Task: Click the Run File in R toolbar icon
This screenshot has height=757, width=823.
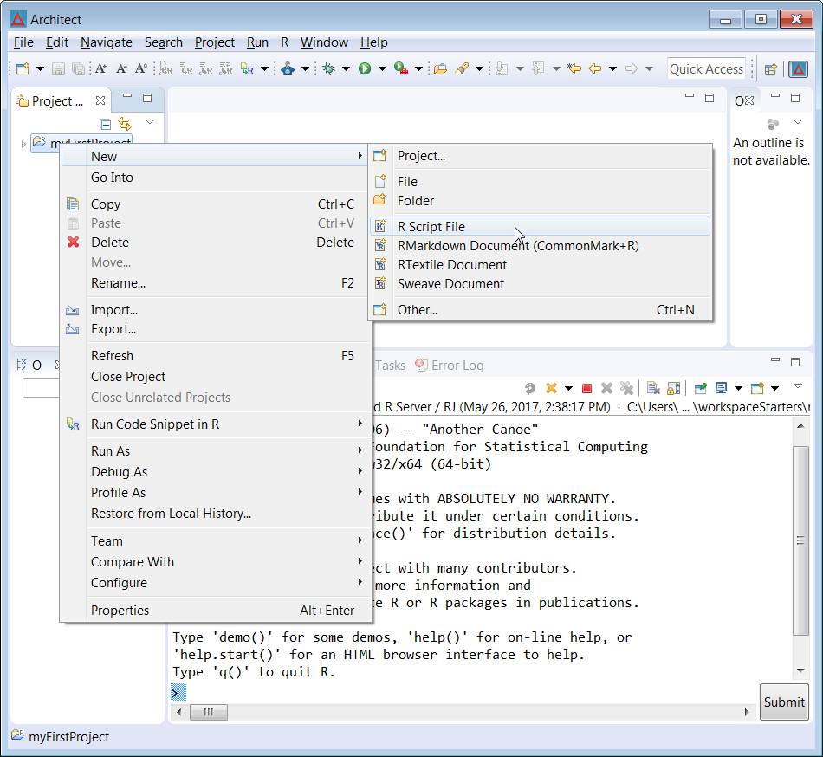Action: pos(247,68)
